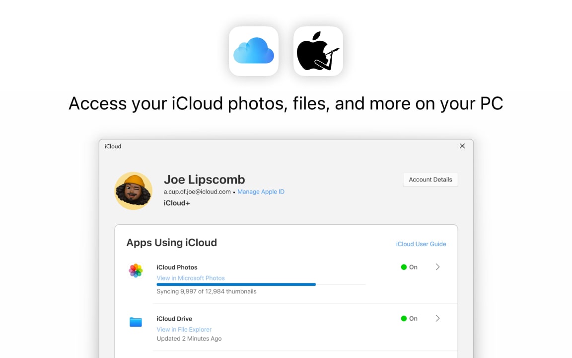Viewport: 572px width, 358px height.
Task: Click the Joe Lipscomb account name
Action: pyautogui.click(x=204, y=179)
